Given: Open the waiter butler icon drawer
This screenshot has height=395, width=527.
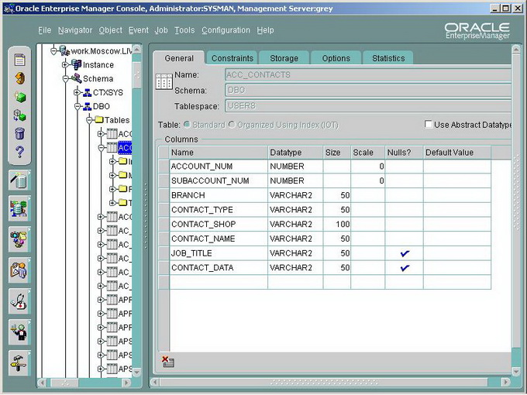Looking at the screenshot, I should point(19,332).
